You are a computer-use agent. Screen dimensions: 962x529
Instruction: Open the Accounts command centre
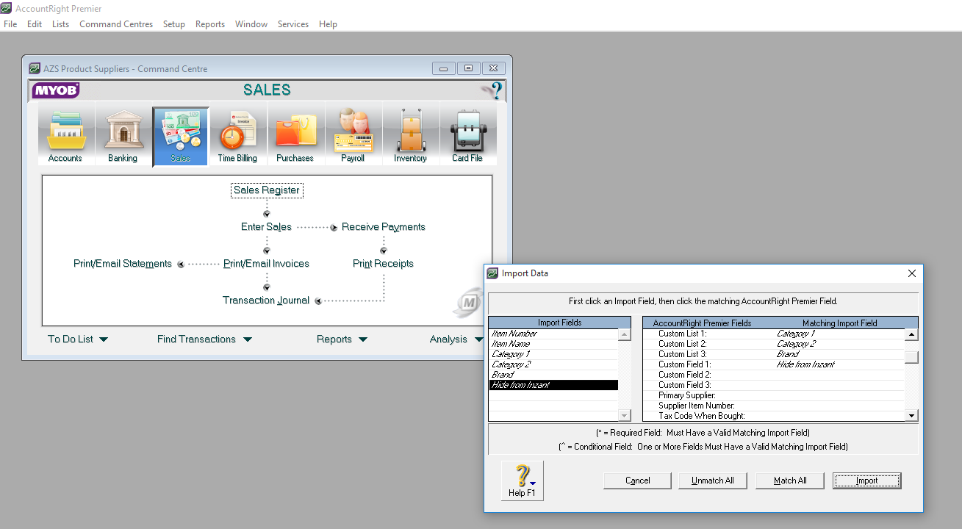[65, 136]
